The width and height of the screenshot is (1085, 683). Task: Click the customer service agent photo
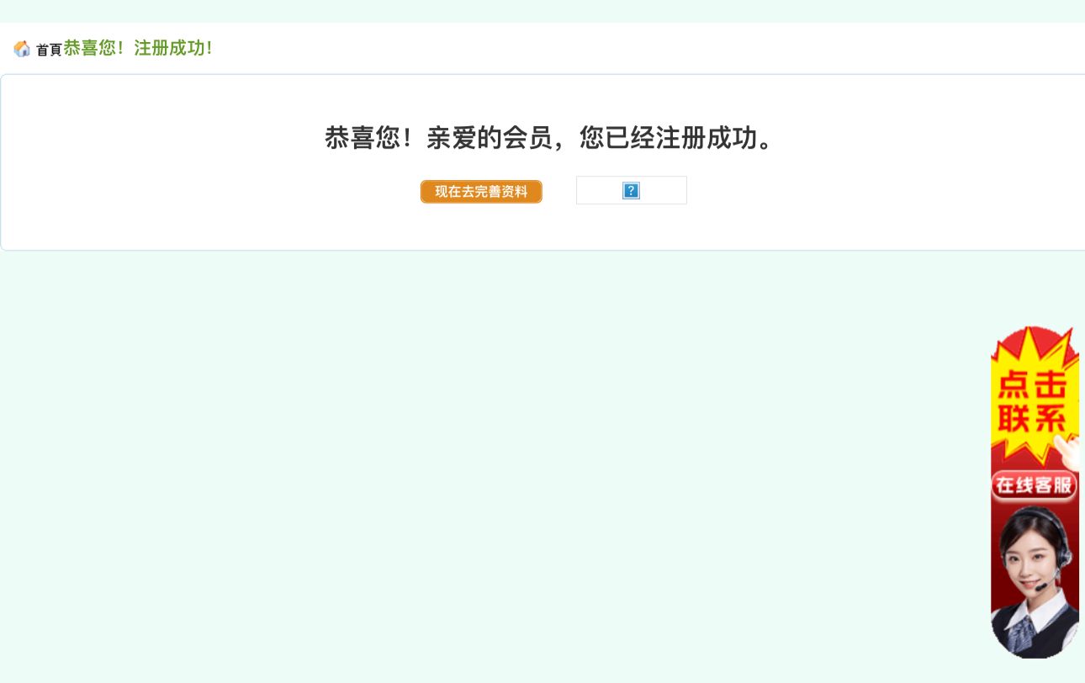1035,580
